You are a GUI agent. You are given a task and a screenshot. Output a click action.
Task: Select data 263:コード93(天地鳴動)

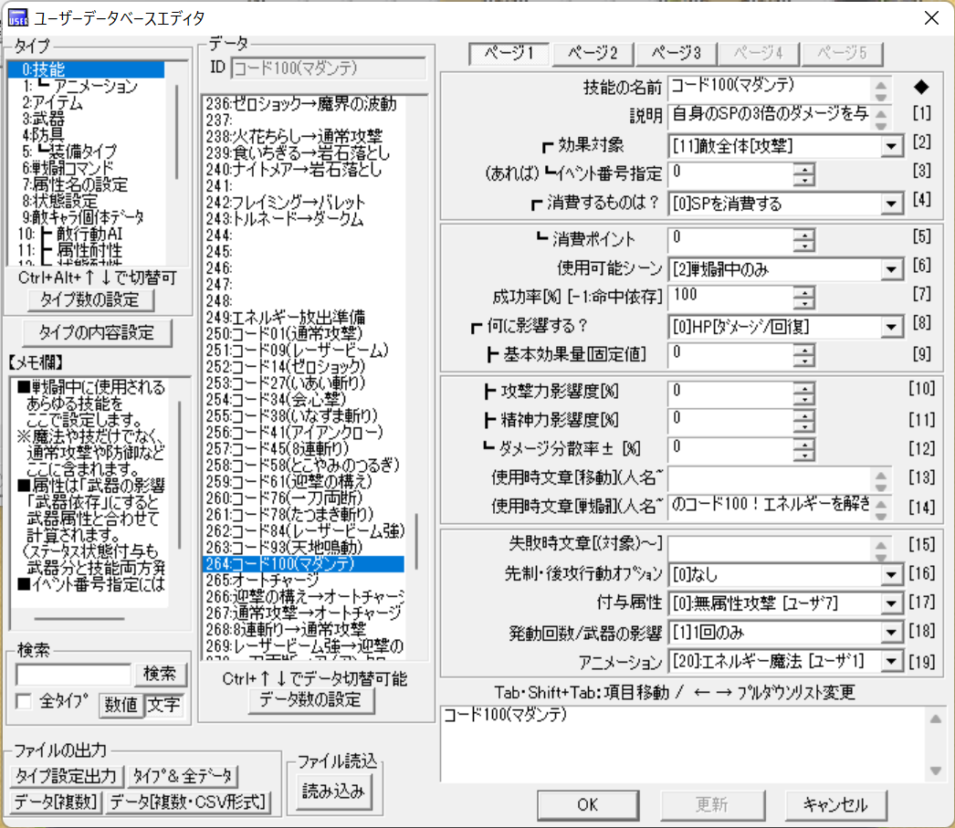pyautogui.click(x=303, y=548)
